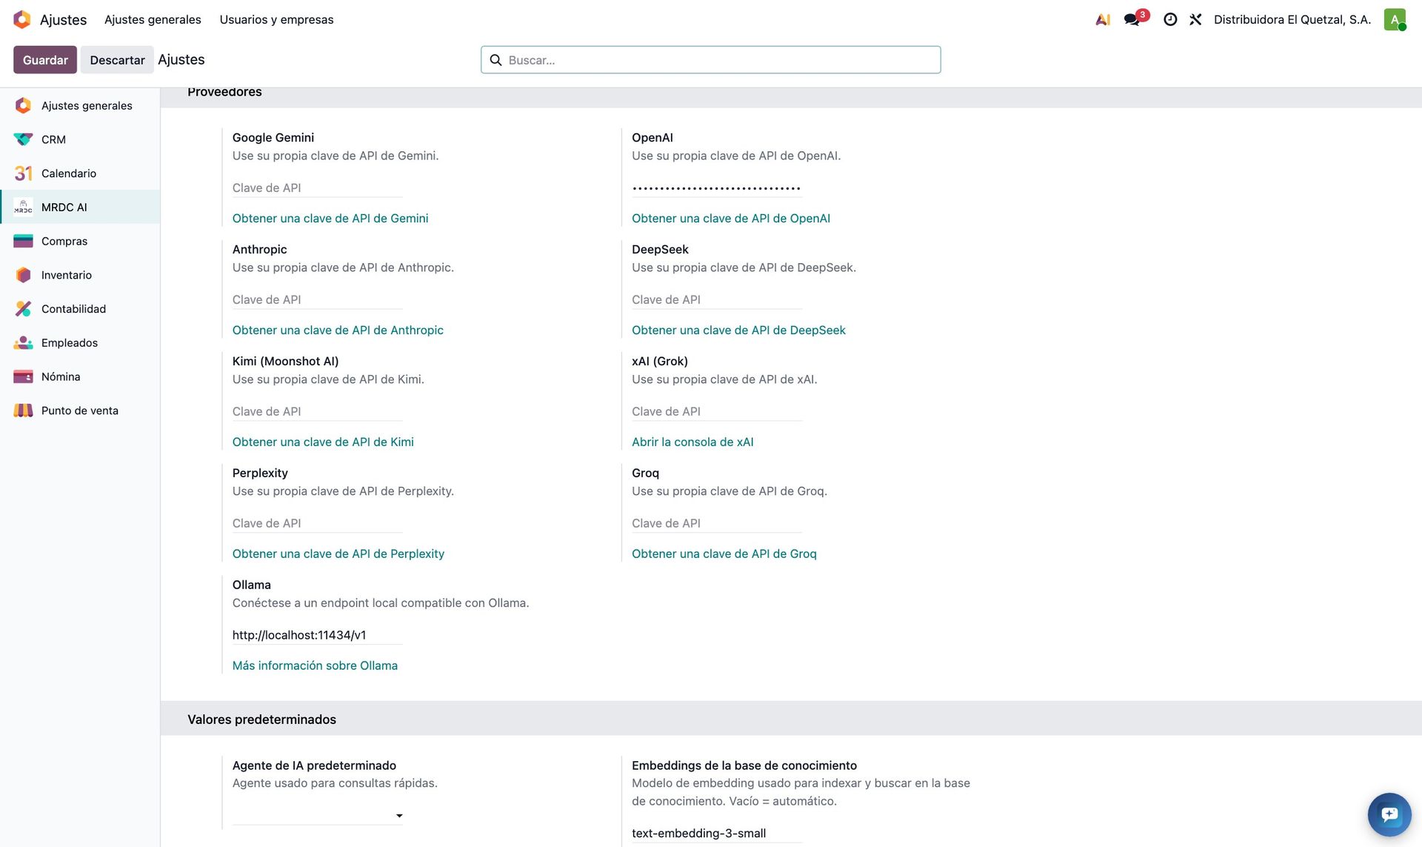The height and width of the screenshot is (847, 1422).
Task: Open the user avatar menu
Action: [1395, 19]
